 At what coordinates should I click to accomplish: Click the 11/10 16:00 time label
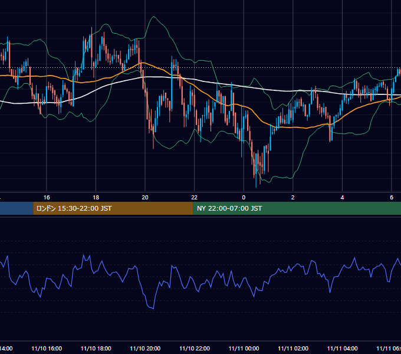click(47, 348)
